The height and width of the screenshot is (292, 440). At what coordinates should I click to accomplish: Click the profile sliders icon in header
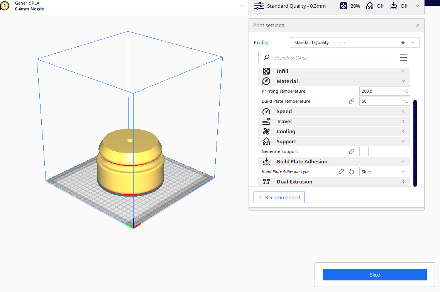(x=259, y=6)
